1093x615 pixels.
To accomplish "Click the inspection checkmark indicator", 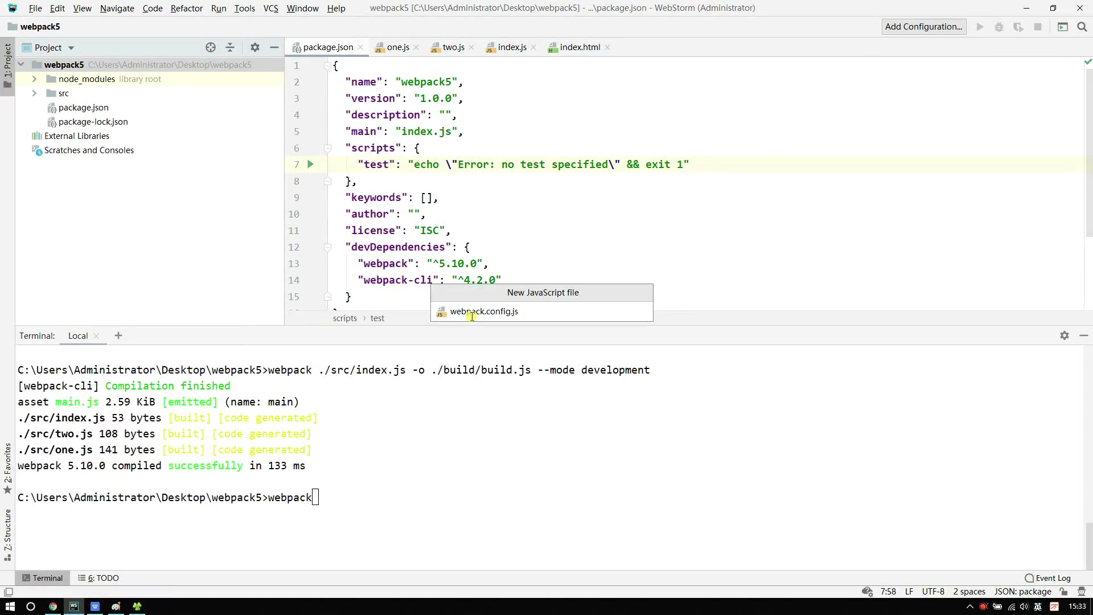I will pyautogui.click(x=1088, y=61).
